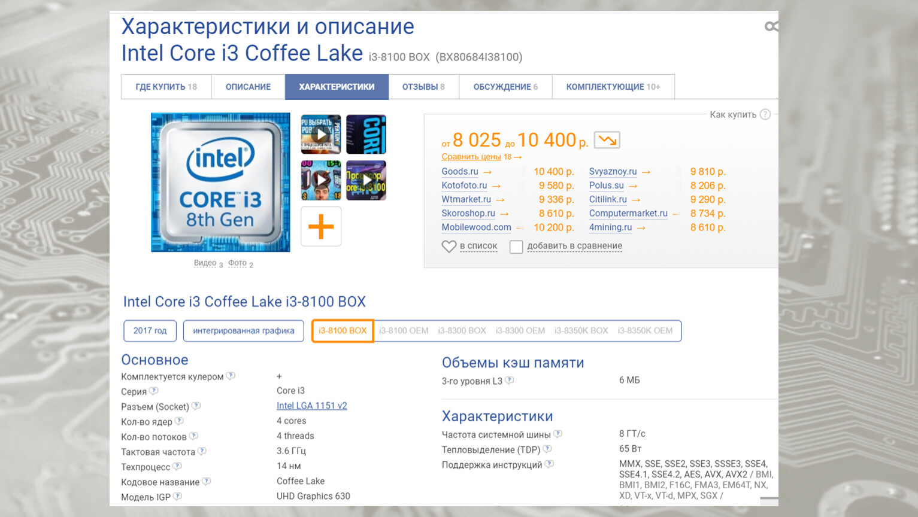
Task: Open the ОТЗЫВЫ tab
Action: 423,87
